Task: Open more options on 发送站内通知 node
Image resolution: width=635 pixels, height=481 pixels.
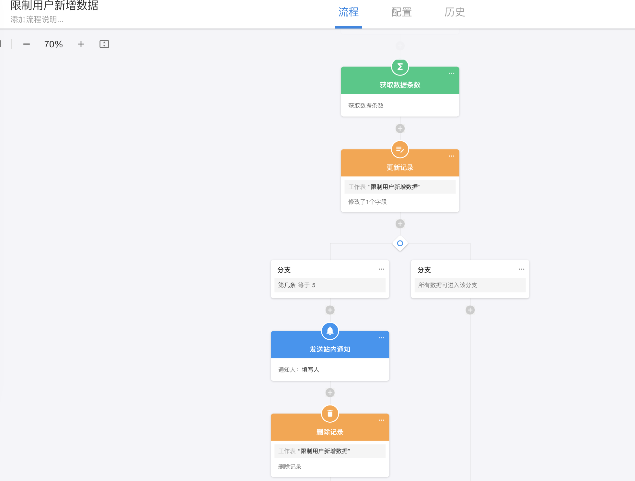Action: (381, 338)
